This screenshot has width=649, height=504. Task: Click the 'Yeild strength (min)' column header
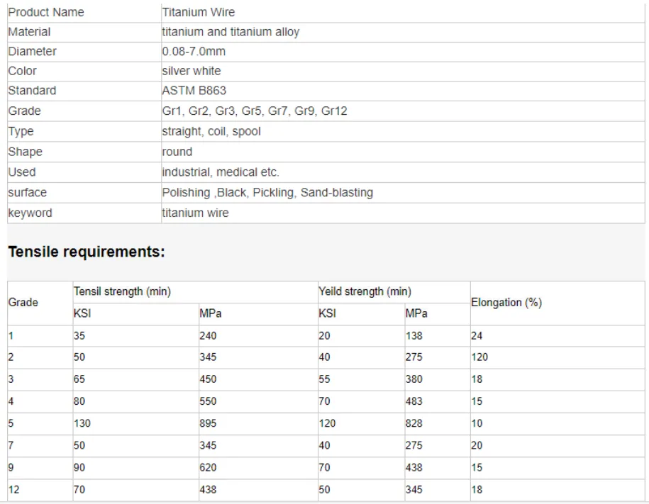pos(365,291)
